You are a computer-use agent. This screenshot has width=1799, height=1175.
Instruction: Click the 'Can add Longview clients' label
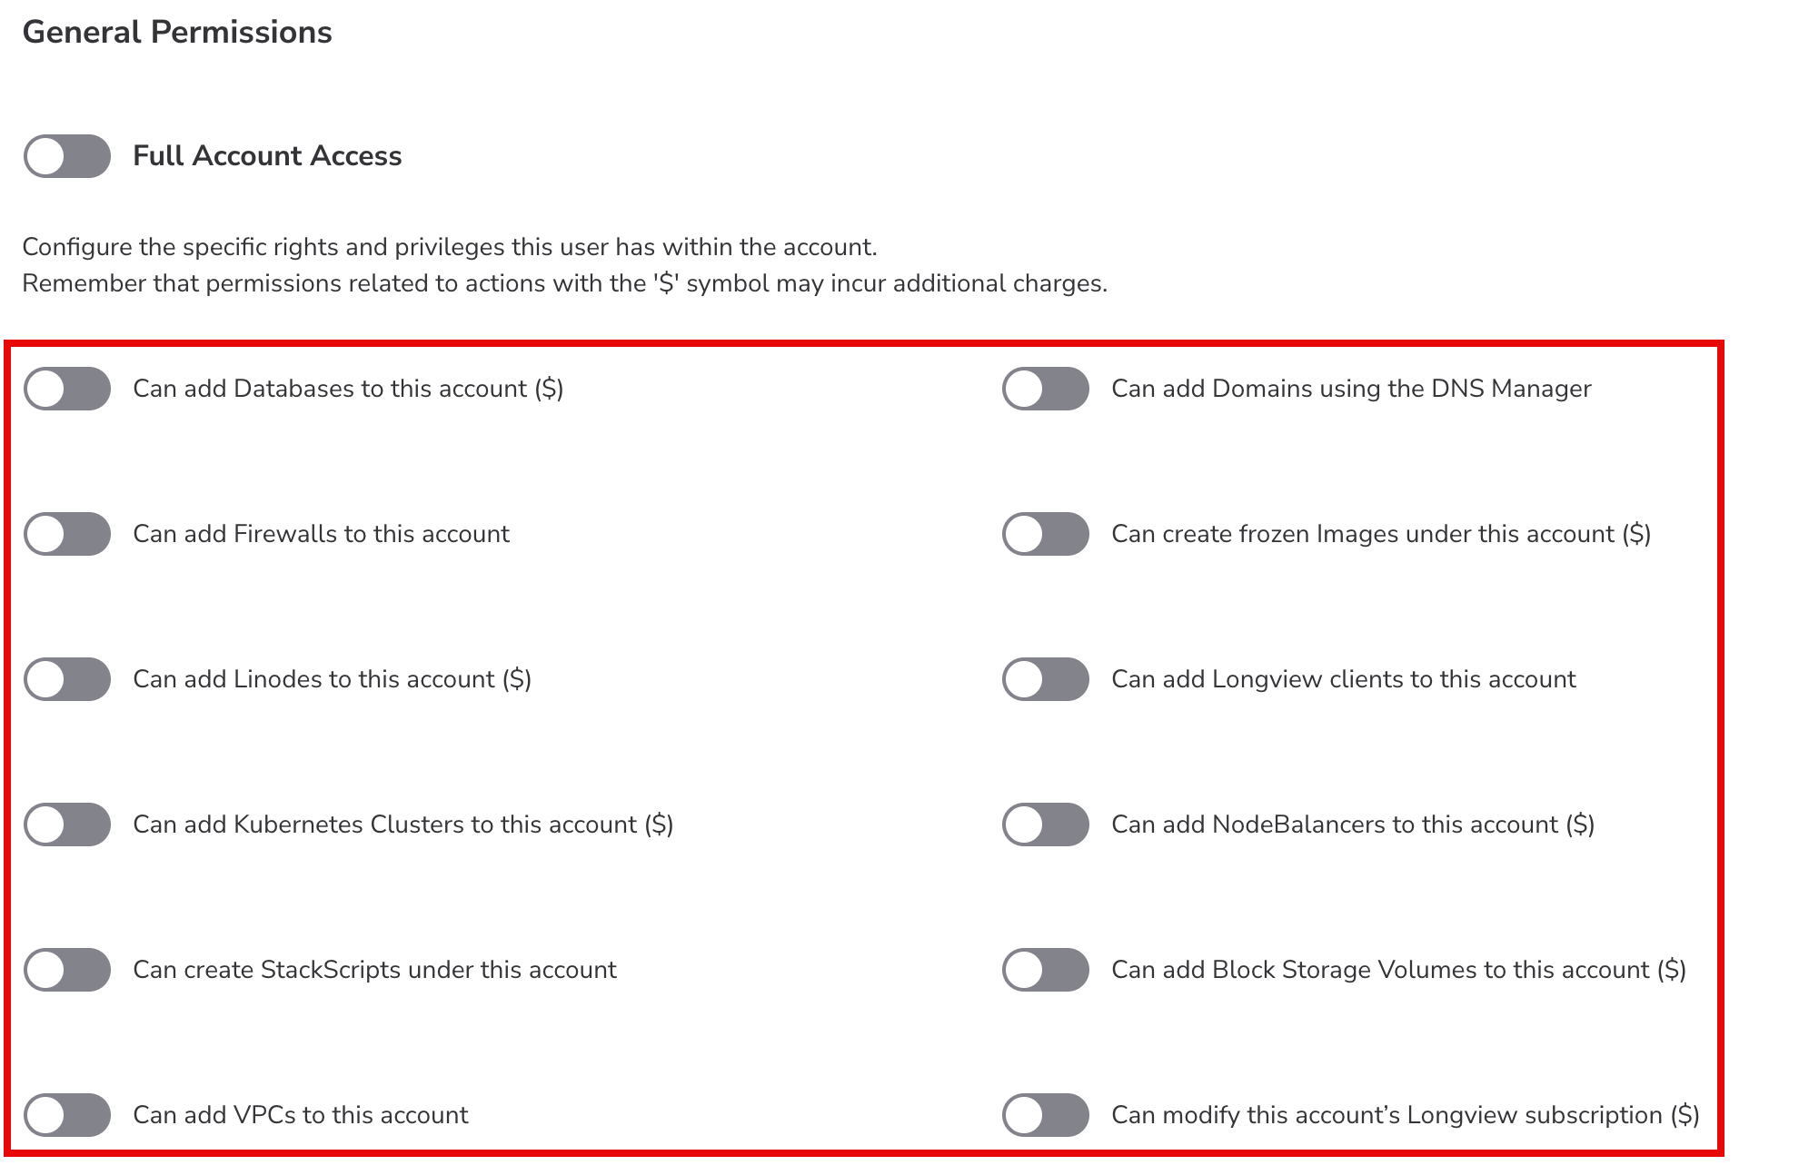[x=1344, y=679]
